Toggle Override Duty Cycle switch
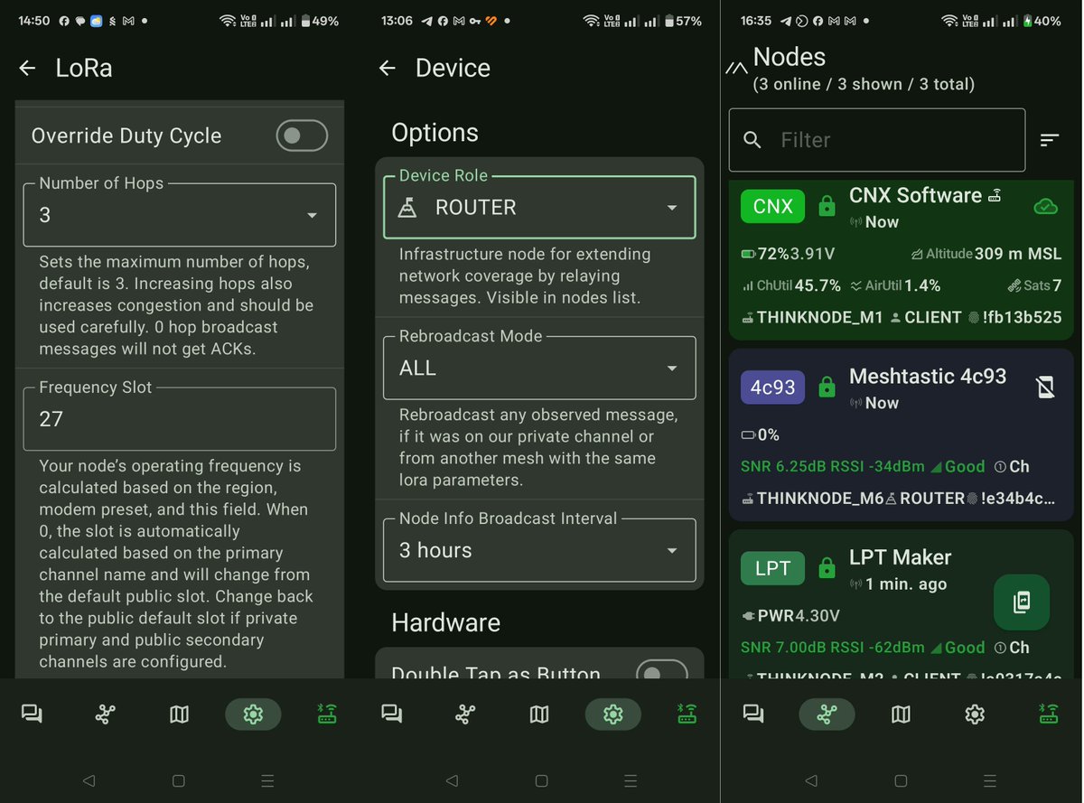Image resolution: width=1084 pixels, height=803 pixels. tap(302, 136)
